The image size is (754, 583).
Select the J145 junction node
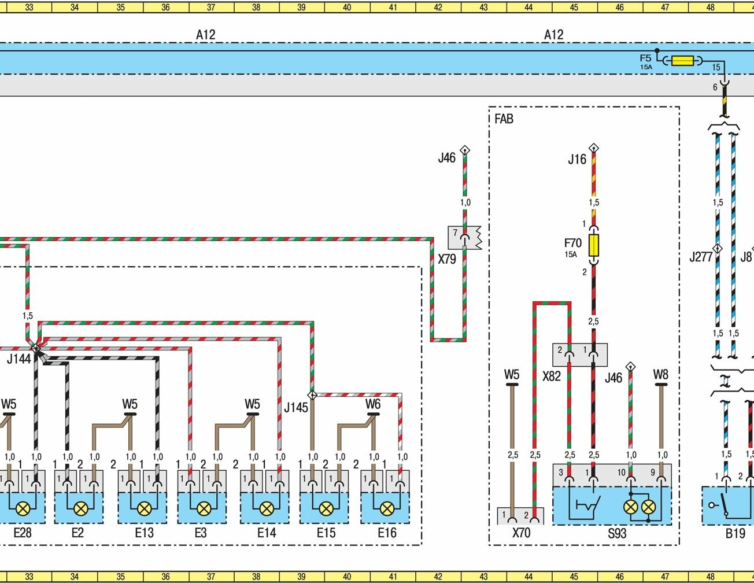312,396
